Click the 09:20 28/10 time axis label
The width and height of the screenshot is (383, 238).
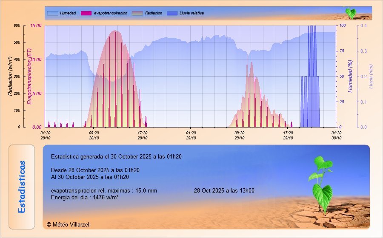tap(94, 135)
